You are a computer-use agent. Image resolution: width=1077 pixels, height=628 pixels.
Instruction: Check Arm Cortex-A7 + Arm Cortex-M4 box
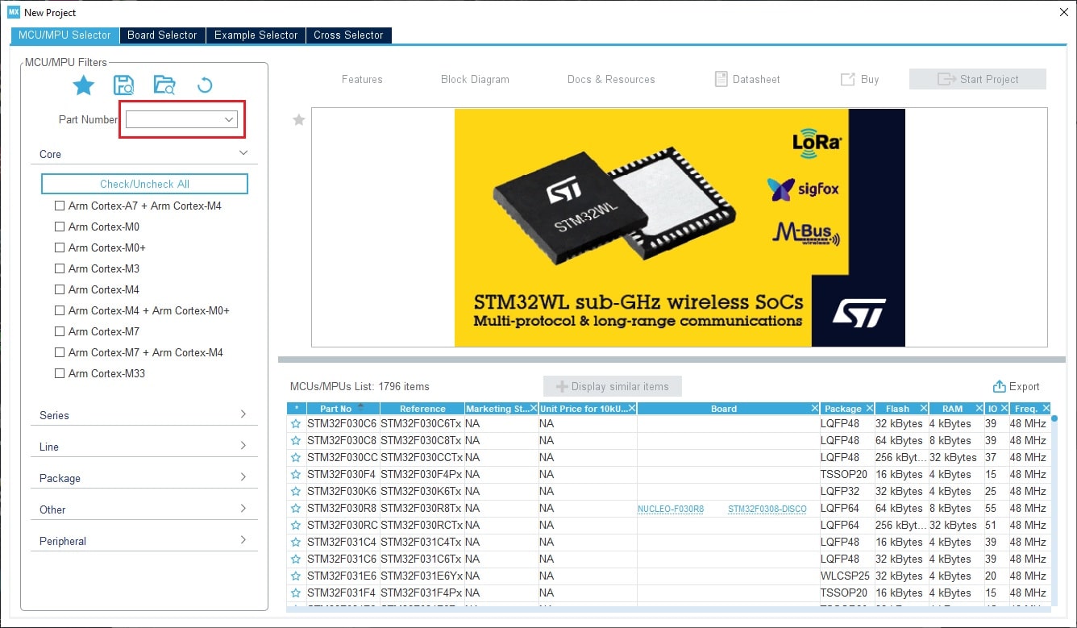60,206
